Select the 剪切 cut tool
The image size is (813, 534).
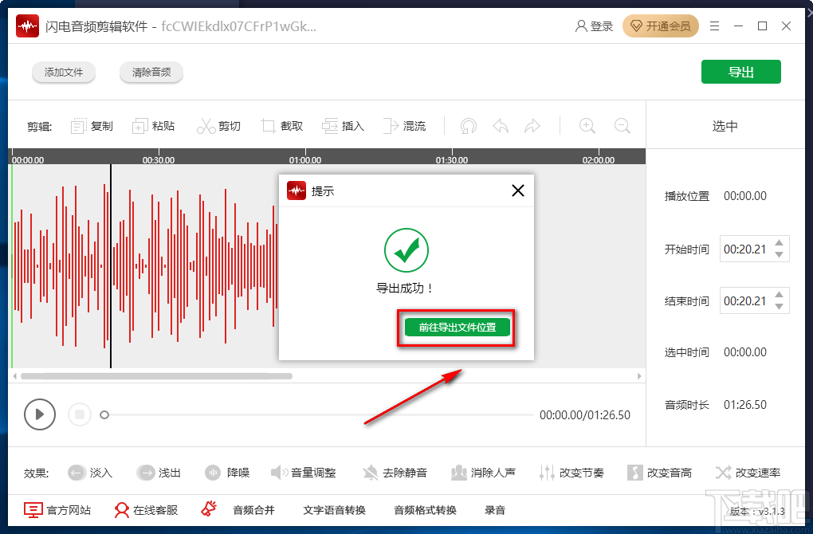(219, 125)
